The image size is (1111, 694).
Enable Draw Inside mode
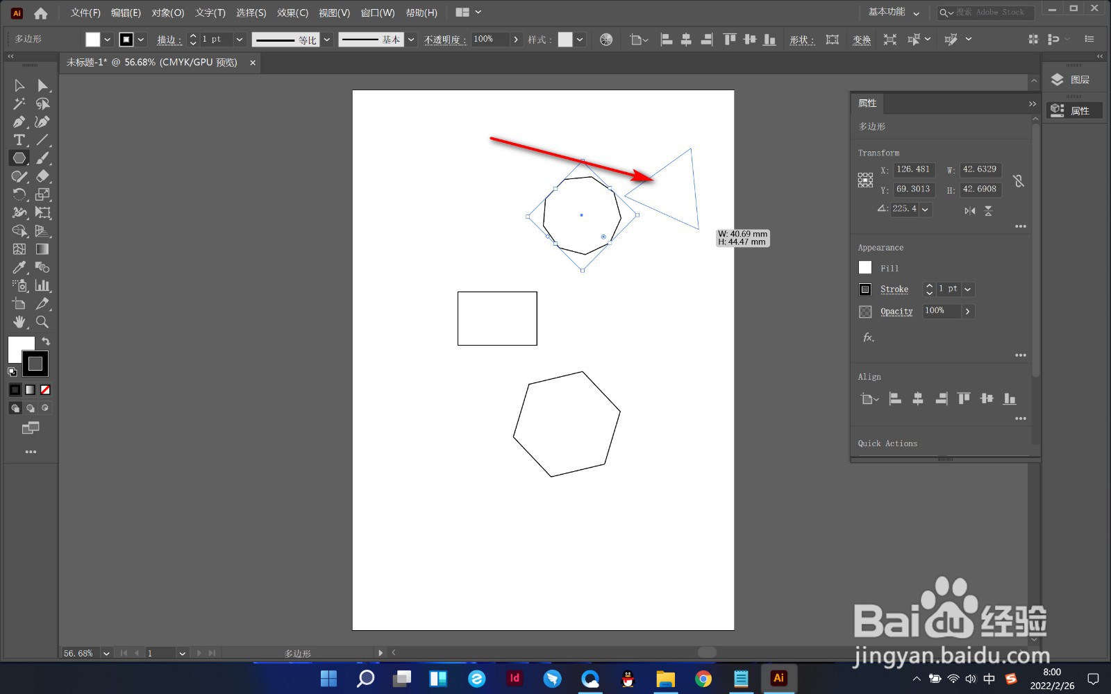tap(46, 408)
